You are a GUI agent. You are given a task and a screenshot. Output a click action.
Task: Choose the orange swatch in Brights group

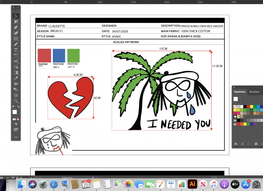pyautogui.click(x=242, y=124)
